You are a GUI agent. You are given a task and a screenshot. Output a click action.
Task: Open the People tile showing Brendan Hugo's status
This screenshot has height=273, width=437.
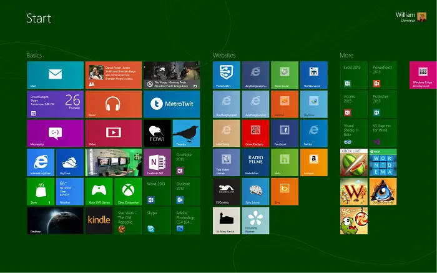[x=114, y=75]
